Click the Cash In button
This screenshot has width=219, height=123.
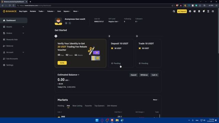154,75
